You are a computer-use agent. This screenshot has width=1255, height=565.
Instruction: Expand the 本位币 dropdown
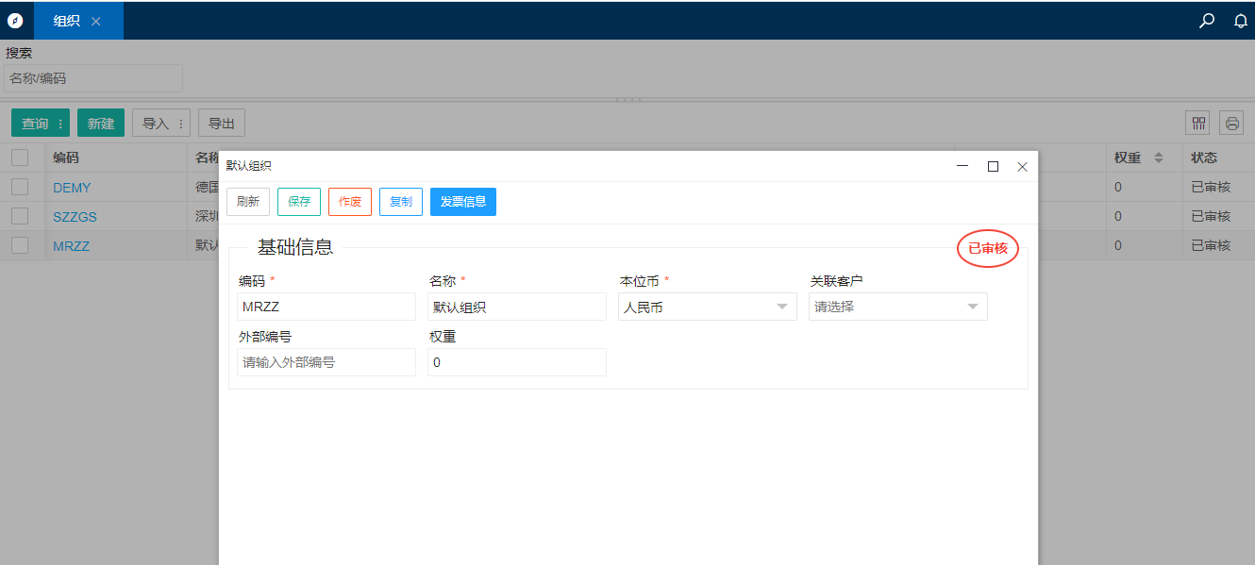click(x=781, y=307)
